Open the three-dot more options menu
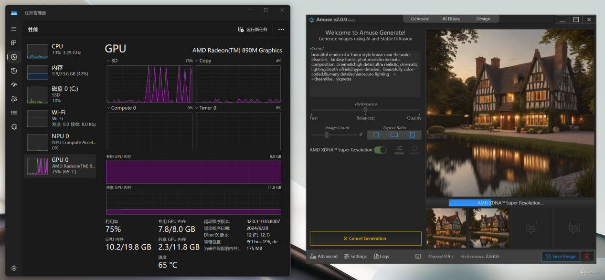The height and width of the screenshot is (280, 605). (x=281, y=30)
